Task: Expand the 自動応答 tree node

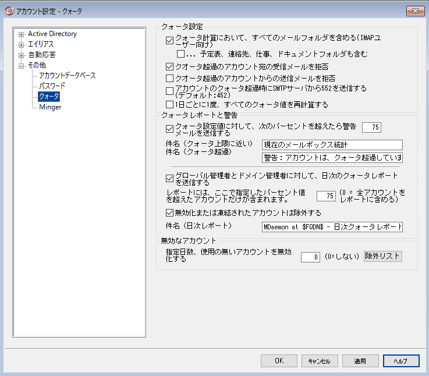Action: [x=22, y=55]
